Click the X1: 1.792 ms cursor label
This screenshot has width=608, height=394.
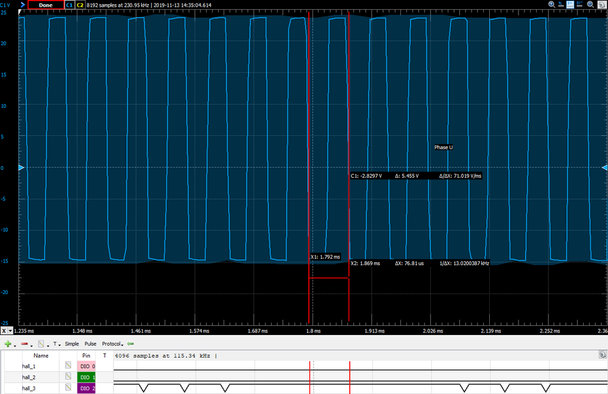325,257
